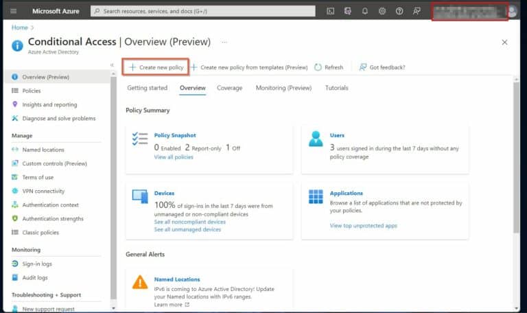Image resolution: width=527 pixels, height=313 pixels.
Task: Open the Monitoring (Preview) tab
Action: (x=283, y=88)
